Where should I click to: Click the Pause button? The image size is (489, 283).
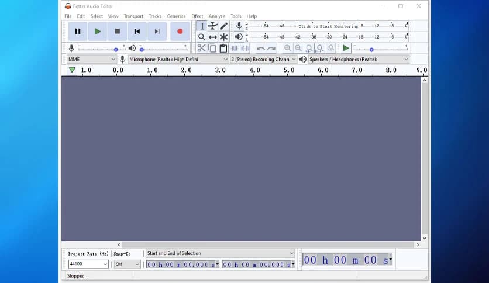(x=78, y=31)
